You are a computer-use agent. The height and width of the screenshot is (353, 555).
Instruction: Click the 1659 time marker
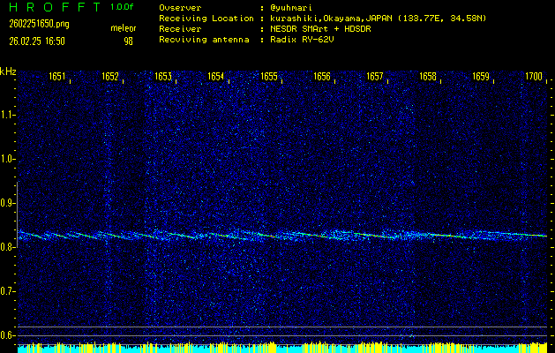tap(480, 77)
